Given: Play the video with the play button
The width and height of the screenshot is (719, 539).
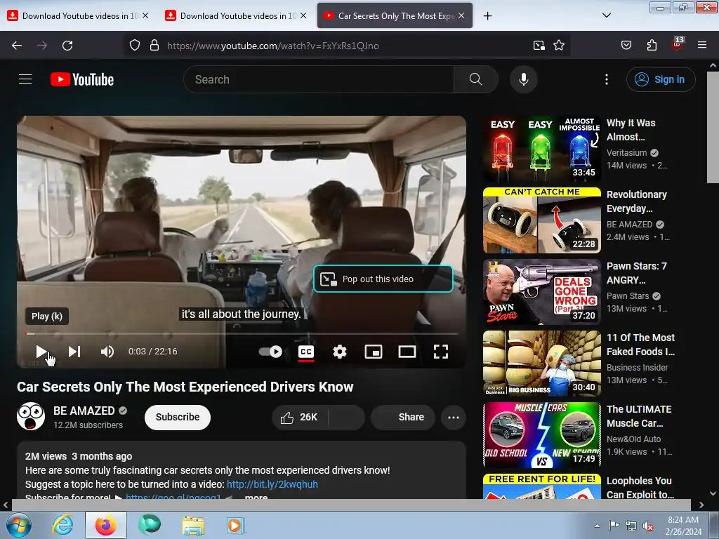Looking at the screenshot, I should pyautogui.click(x=41, y=352).
